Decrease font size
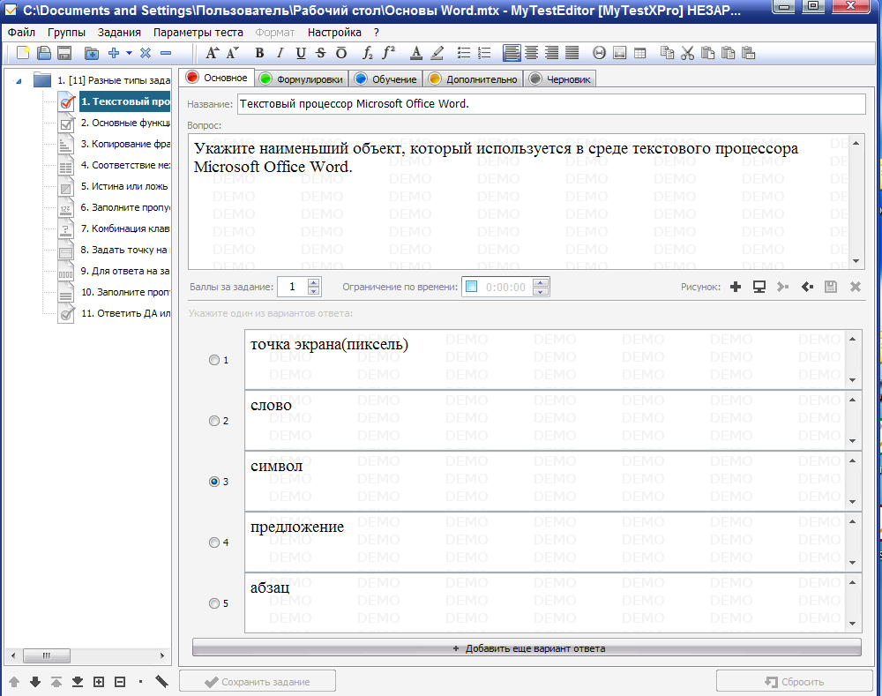Image resolution: width=882 pixels, height=696 pixels. [233, 54]
